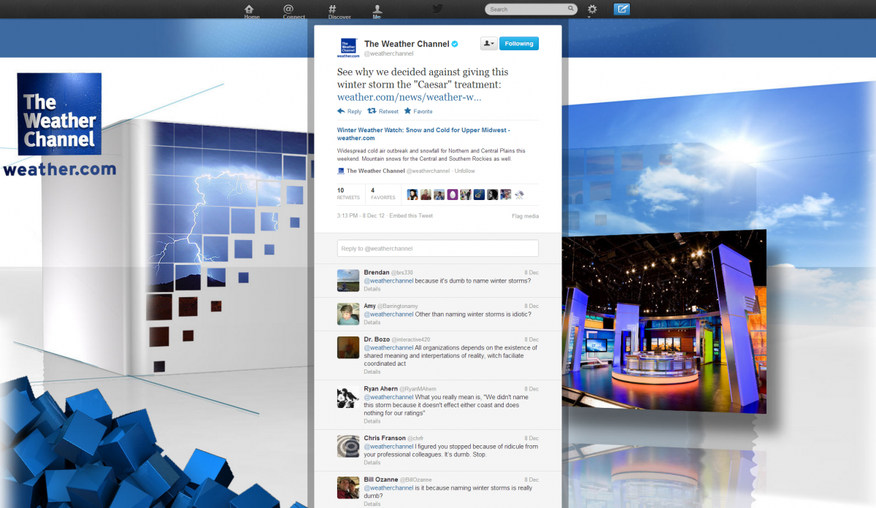The height and width of the screenshot is (508, 876).
Task: Click Unfollow in media card
Action: [465, 171]
